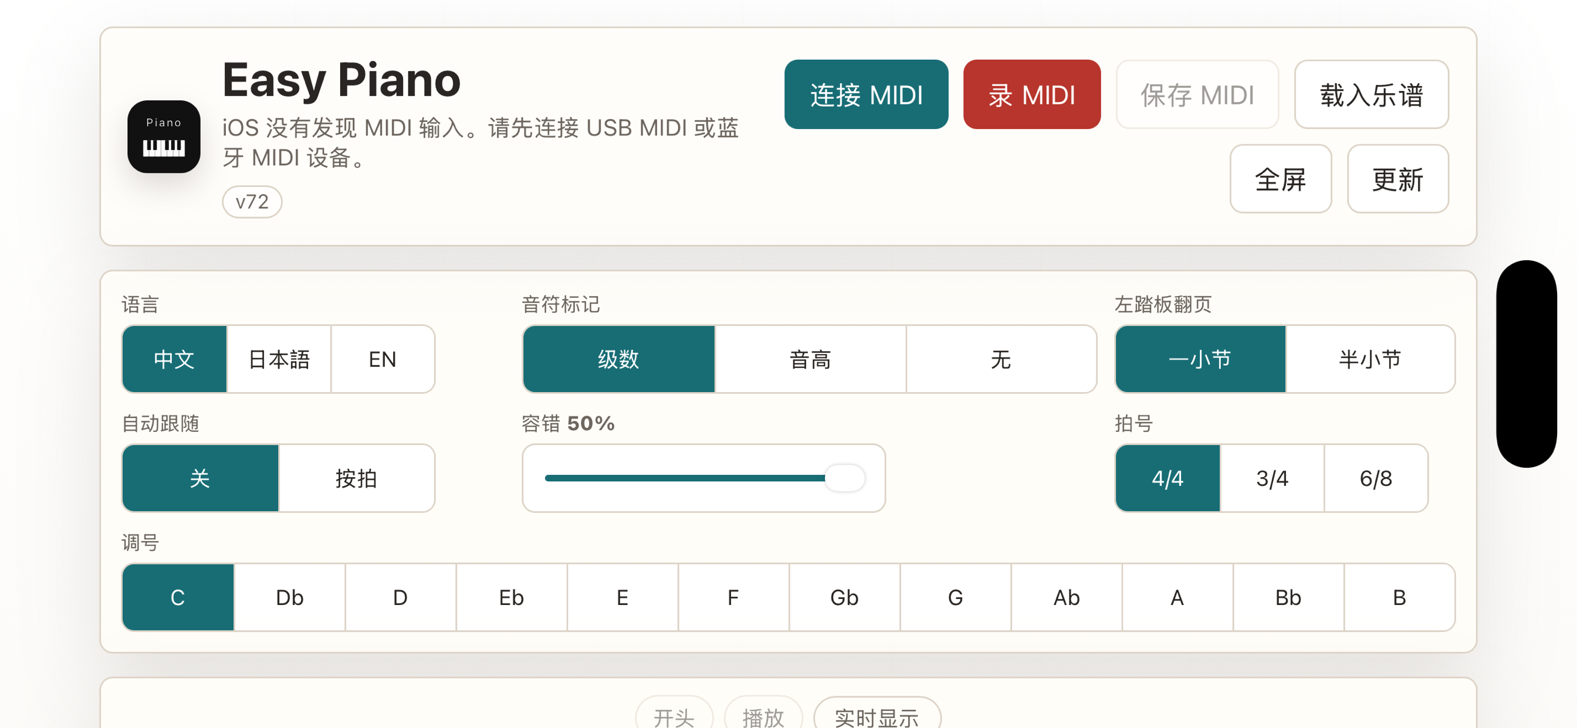Click the 更新 update button
This screenshot has height=728, width=1577.
pyautogui.click(x=1397, y=179)
